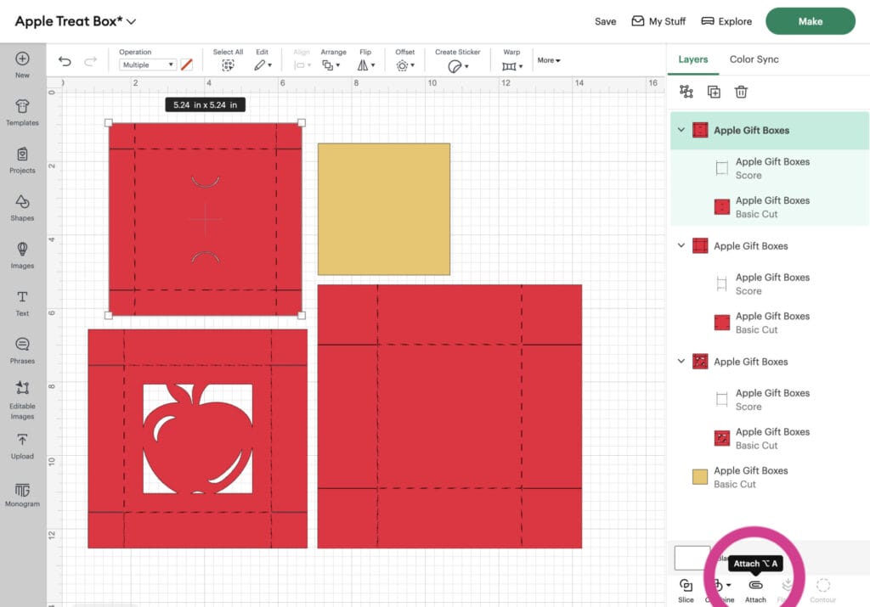The image size is (870, 607).
Task: Click the Upload icon in sidebar
Action: point(22,444)
